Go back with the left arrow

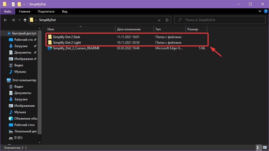pyautogui.click(x=5, y=20)
